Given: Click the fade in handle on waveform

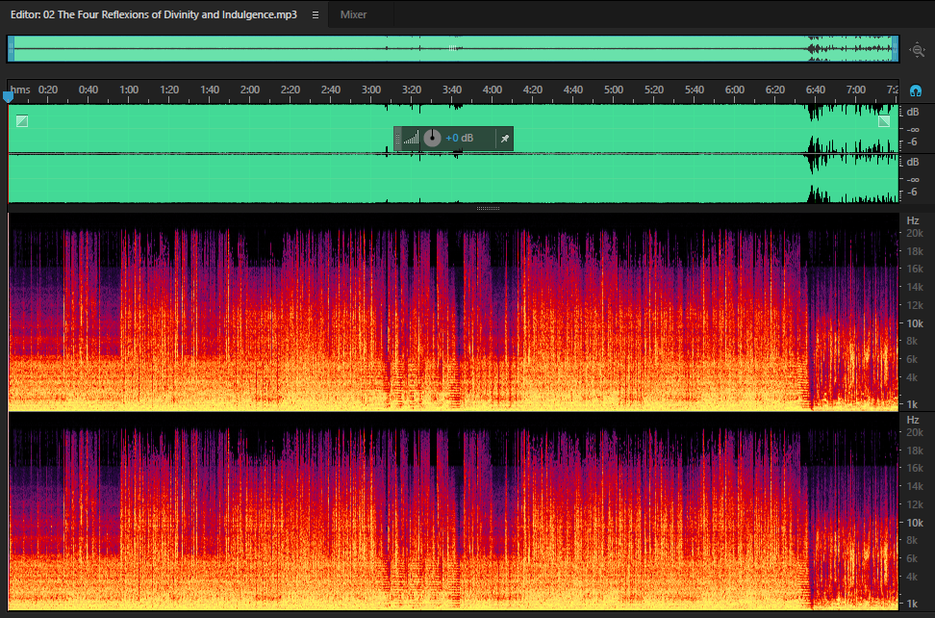Looking at the screenshot, I should [22, 121].
